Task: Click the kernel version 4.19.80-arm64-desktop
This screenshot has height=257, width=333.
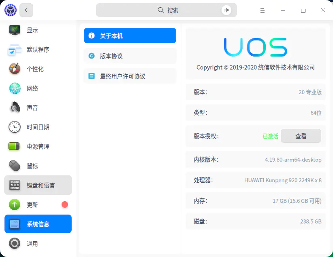Action: coord(293,160)
